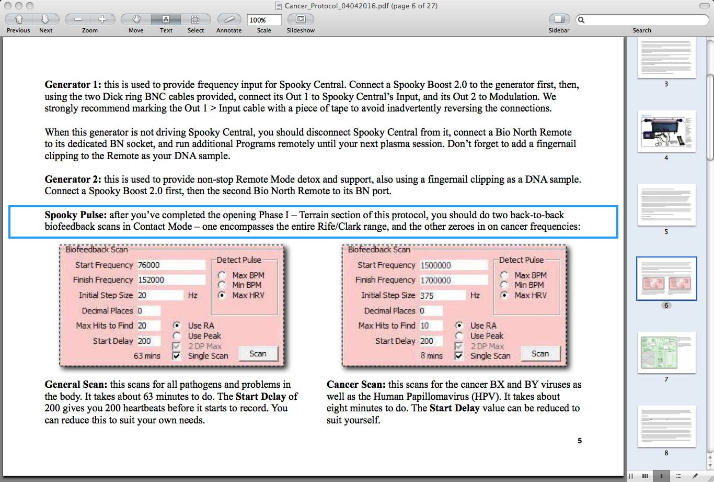Click Scan button beside '63 mins' panel
Image resolution: width=714 pixels, height=482 pixels.
click(x=258, y=354)
